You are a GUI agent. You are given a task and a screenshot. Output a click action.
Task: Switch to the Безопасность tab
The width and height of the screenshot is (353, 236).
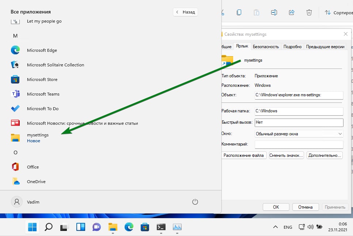pyautogui.click(x=266, y=47)
